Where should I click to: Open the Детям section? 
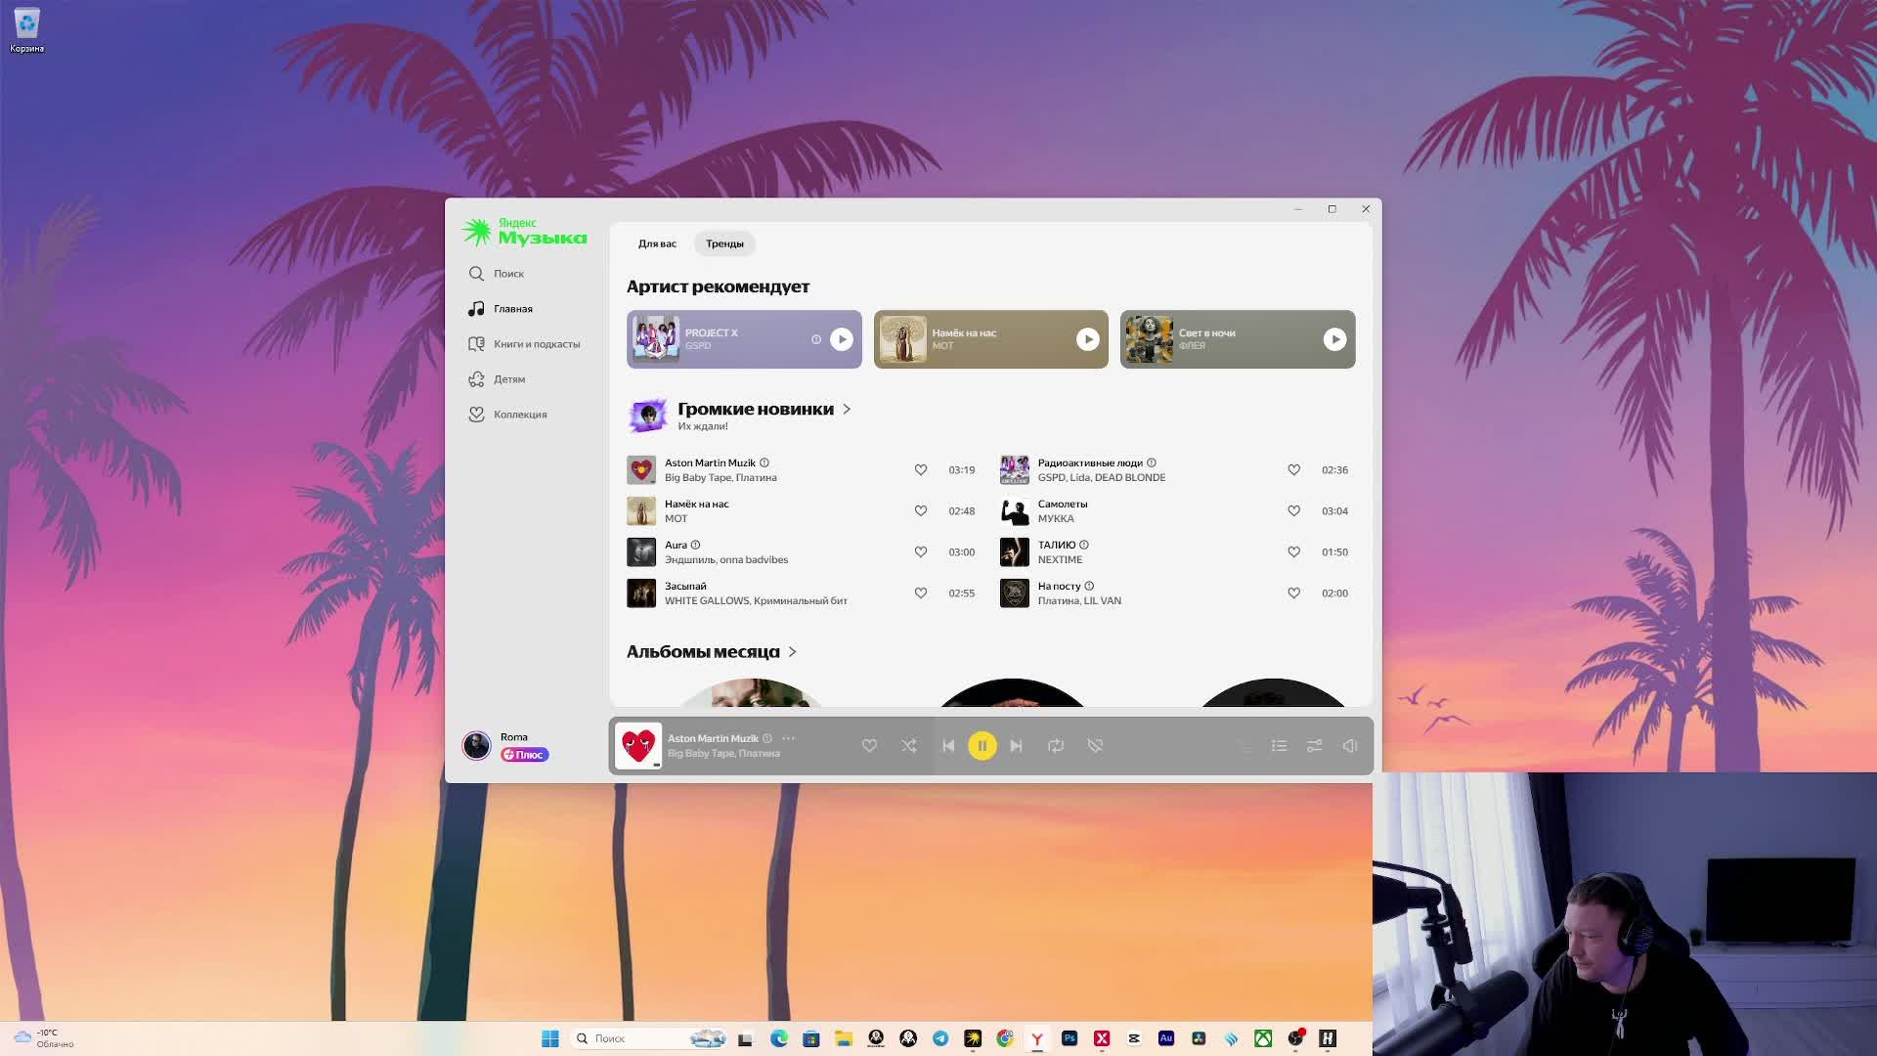click(508, 379)
